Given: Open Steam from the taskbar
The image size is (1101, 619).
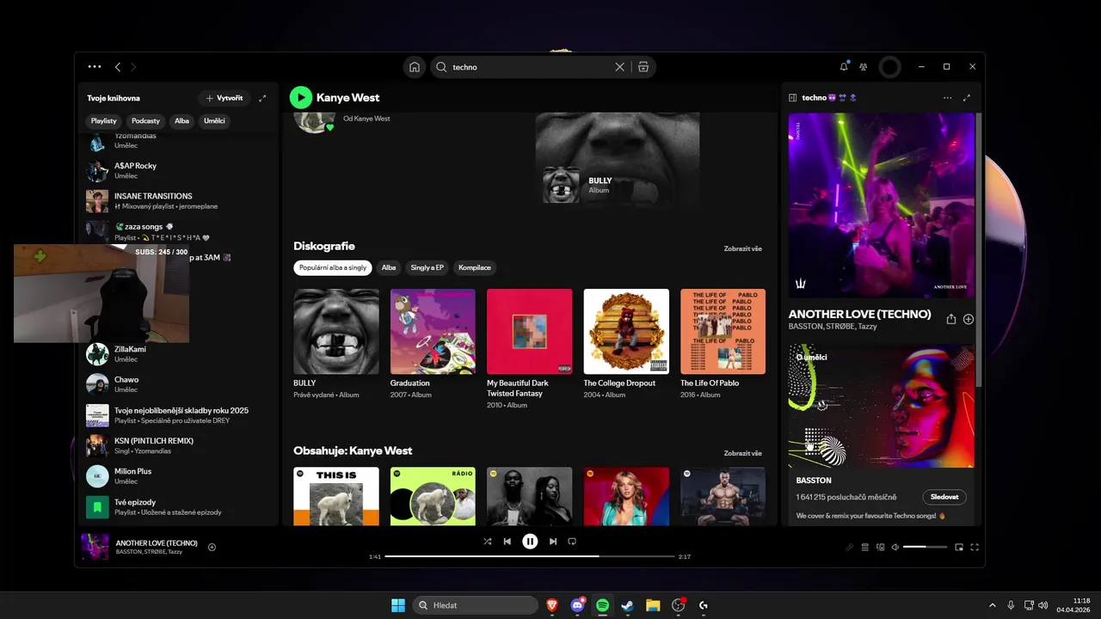Looking at the screenshot, I should (627, 605).
